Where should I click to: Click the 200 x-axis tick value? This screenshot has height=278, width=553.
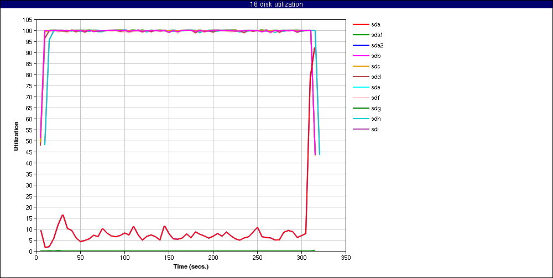click(x=213, y=258)
